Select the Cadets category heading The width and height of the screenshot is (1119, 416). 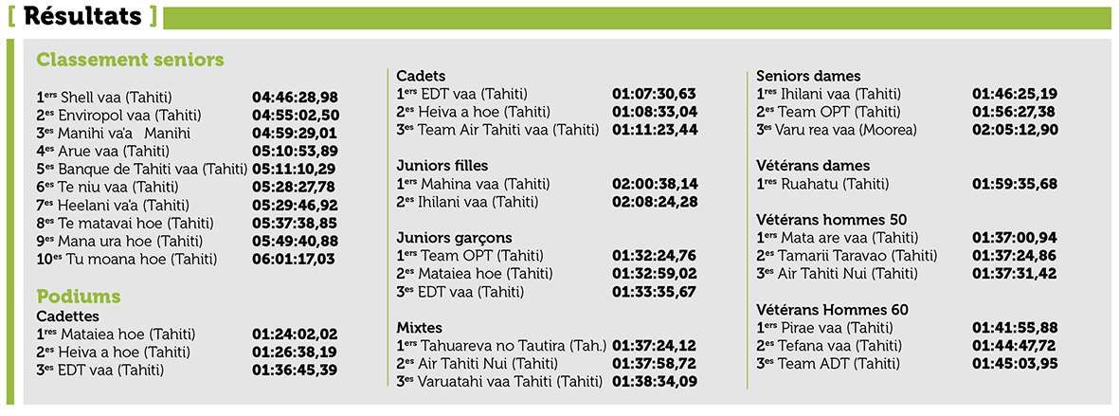421,76
